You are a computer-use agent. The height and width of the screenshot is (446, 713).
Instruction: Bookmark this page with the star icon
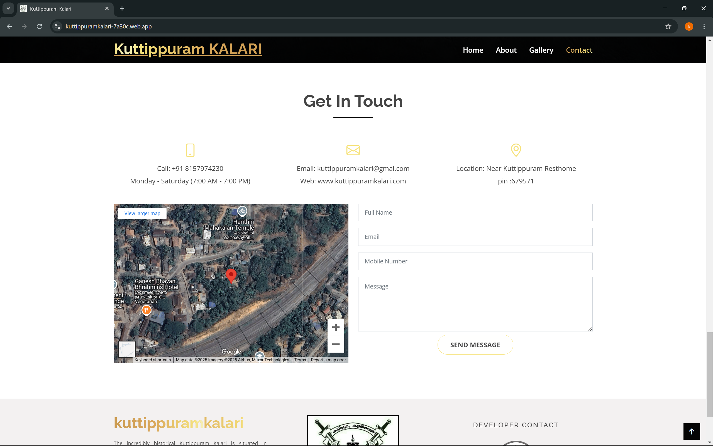pyautogui.click(x=668, y=26)
